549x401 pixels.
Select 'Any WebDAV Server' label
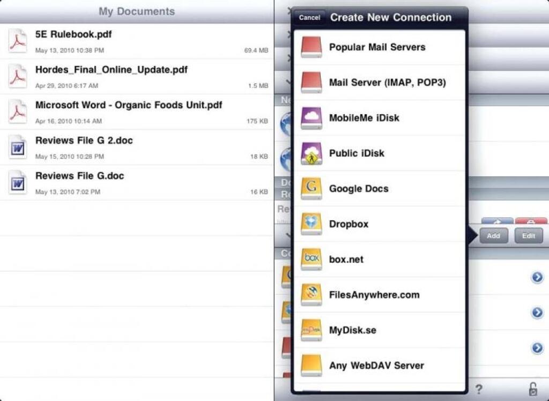(376, 366)
